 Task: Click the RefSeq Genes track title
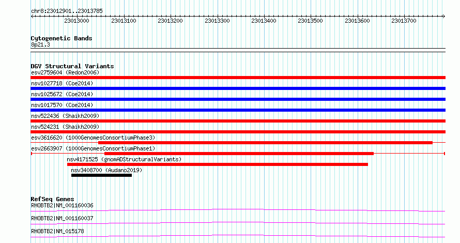[52, 199]
